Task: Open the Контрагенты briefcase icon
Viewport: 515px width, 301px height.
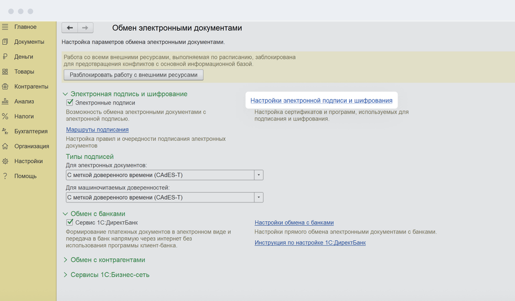Action: [5, 87]
